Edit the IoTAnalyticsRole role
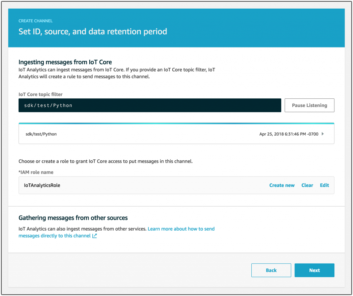This screenshot has width=353, height=296. (324, 185)
